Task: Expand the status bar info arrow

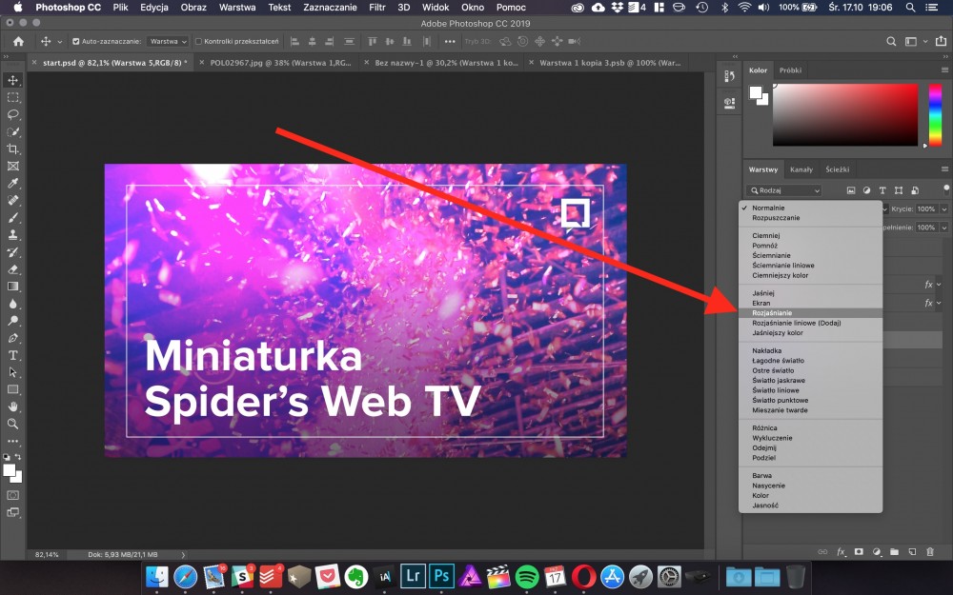Action: [x=183, y=555]
